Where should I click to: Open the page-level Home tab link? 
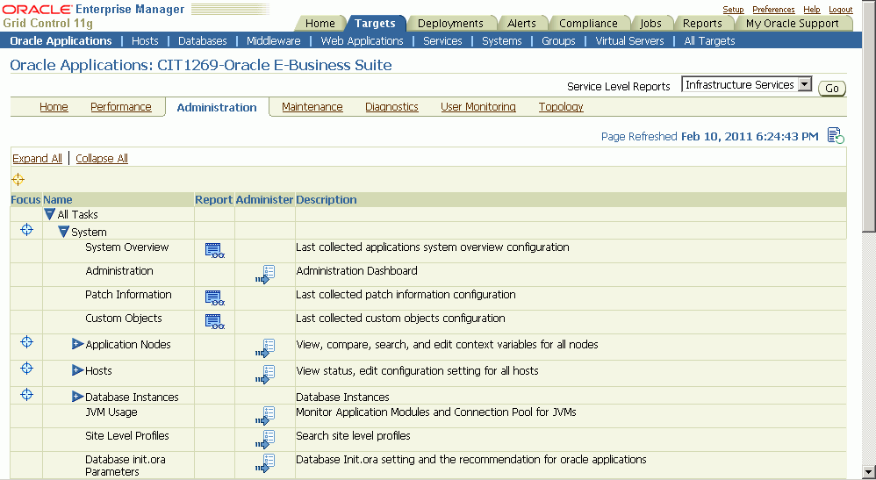[x=54, y=107]
